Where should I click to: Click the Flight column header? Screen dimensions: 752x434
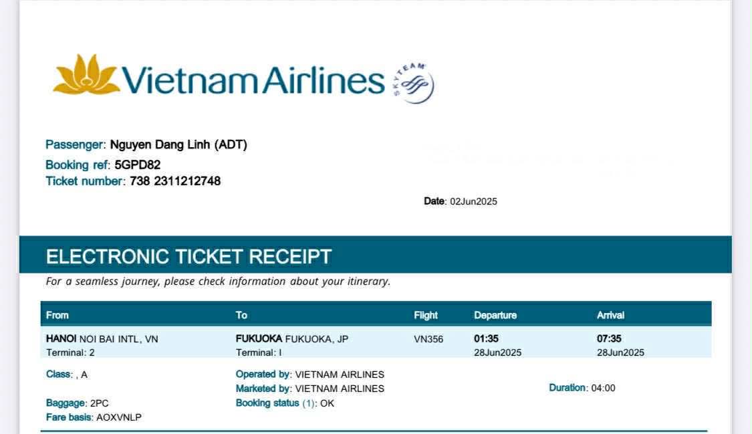tap(426, 315)
